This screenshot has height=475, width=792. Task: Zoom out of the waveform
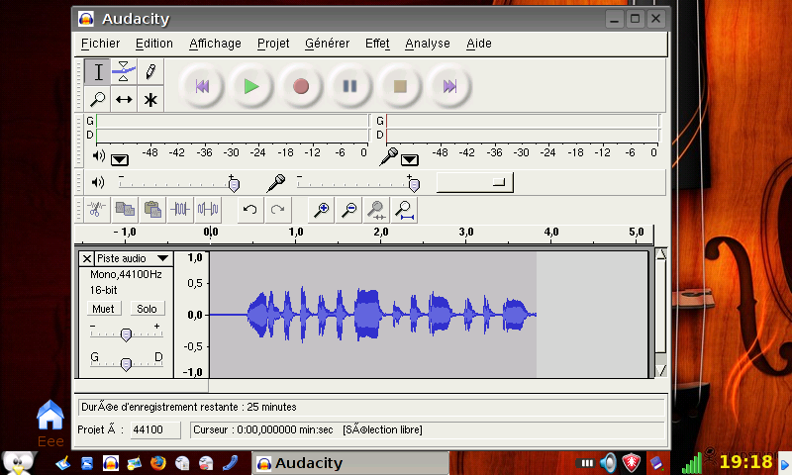click(349, 209)
